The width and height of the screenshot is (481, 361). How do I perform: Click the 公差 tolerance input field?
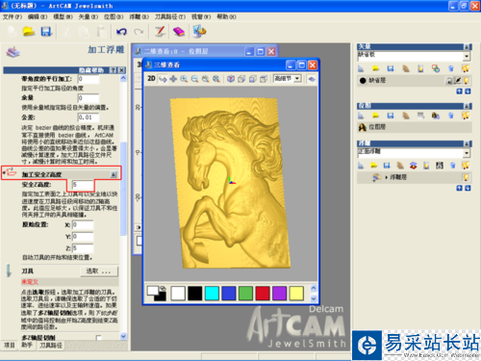tap(89, 117)
